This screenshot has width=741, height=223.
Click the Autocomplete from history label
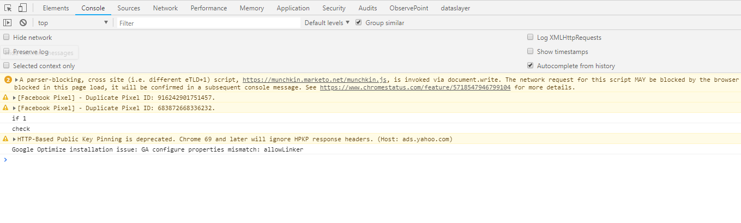576,66
